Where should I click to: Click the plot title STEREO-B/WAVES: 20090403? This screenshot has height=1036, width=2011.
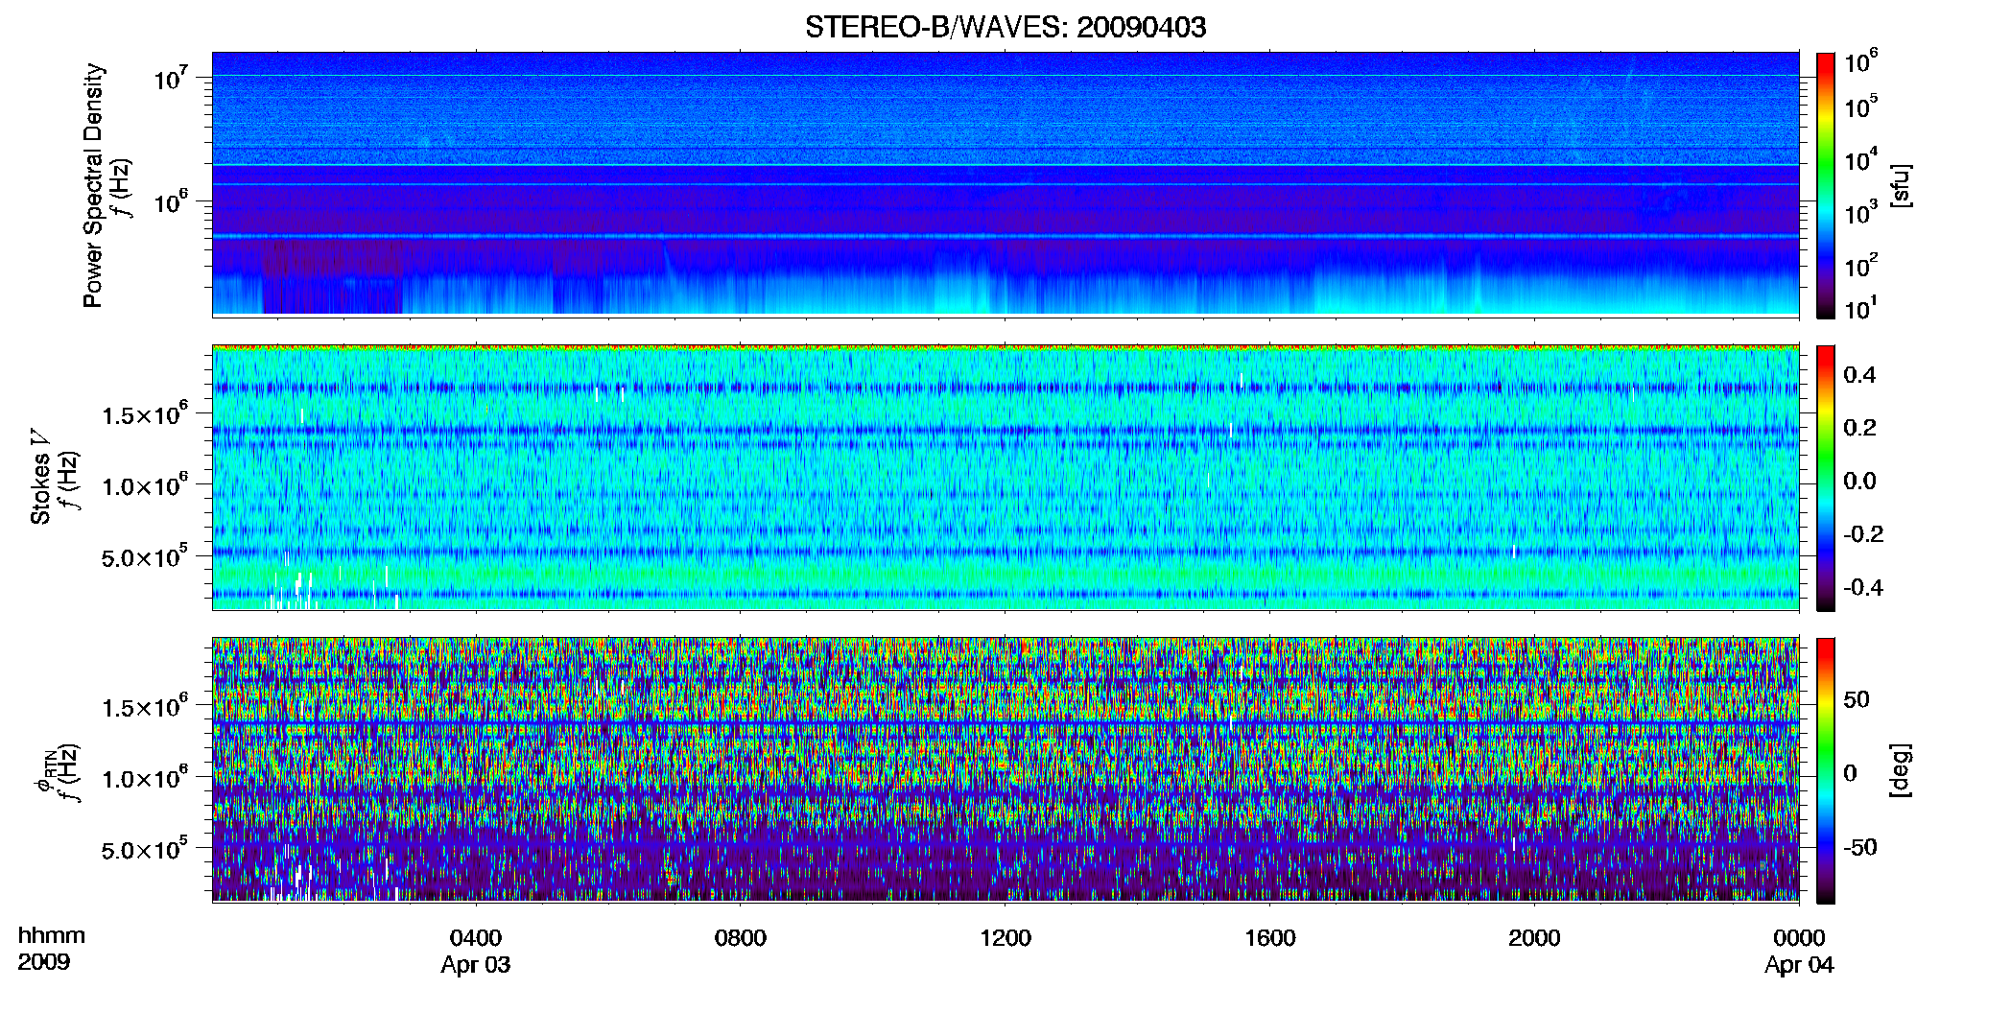coord(1005,27)
